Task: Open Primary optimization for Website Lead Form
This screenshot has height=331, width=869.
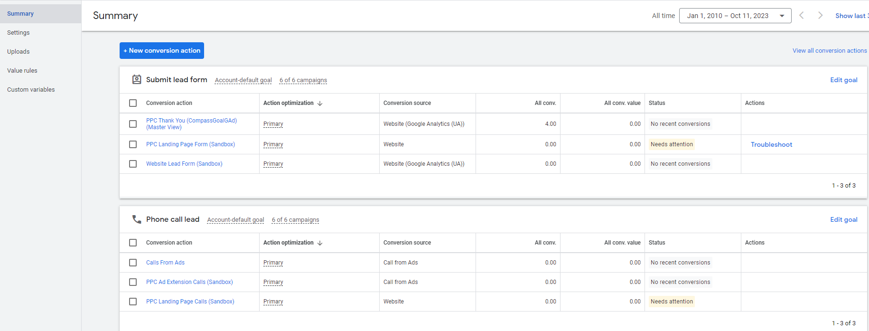Action: coord(273,164)
